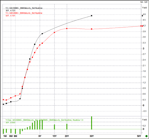Select the red 50Y end point of EU curve

pos(141,26)
